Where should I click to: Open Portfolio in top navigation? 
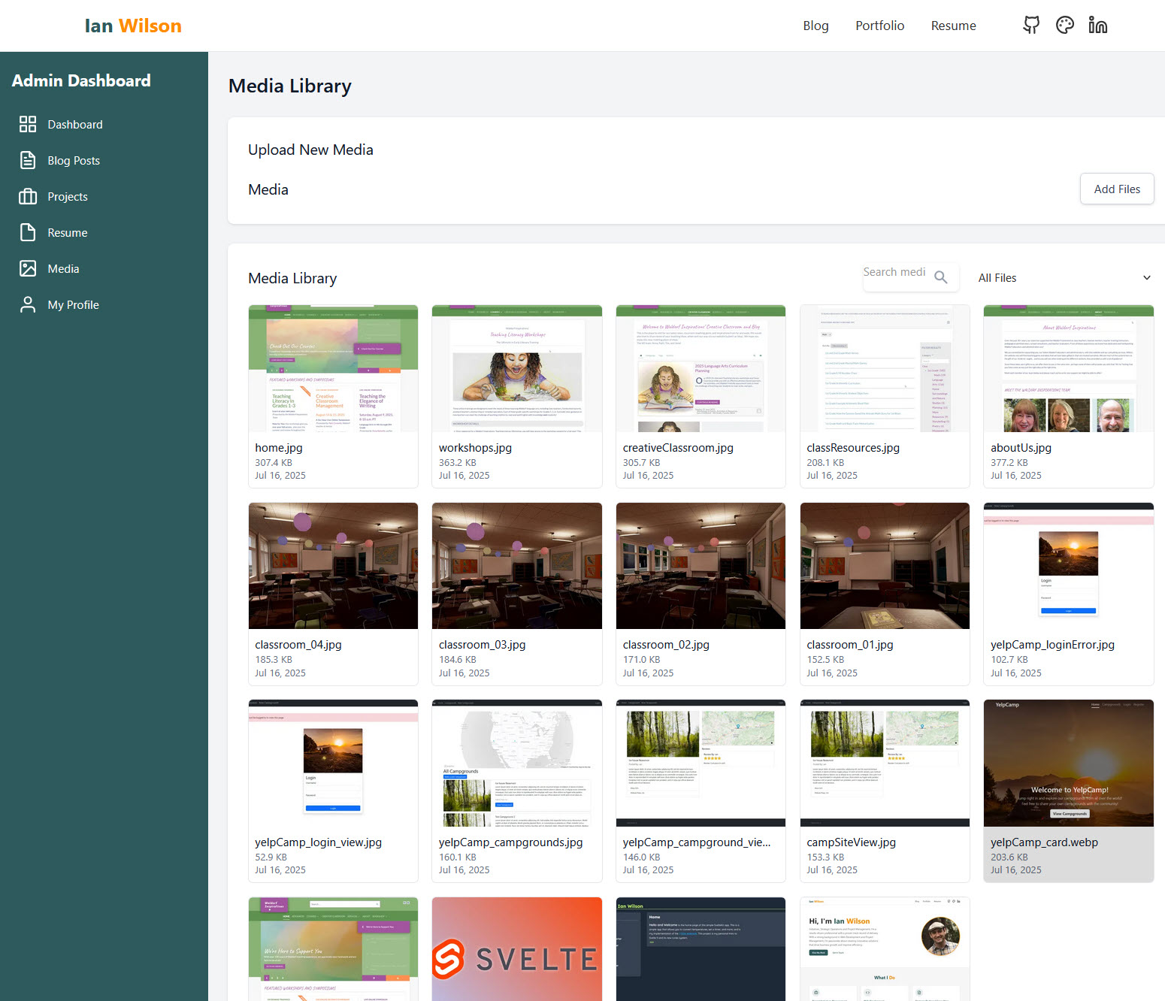(880, 26)
